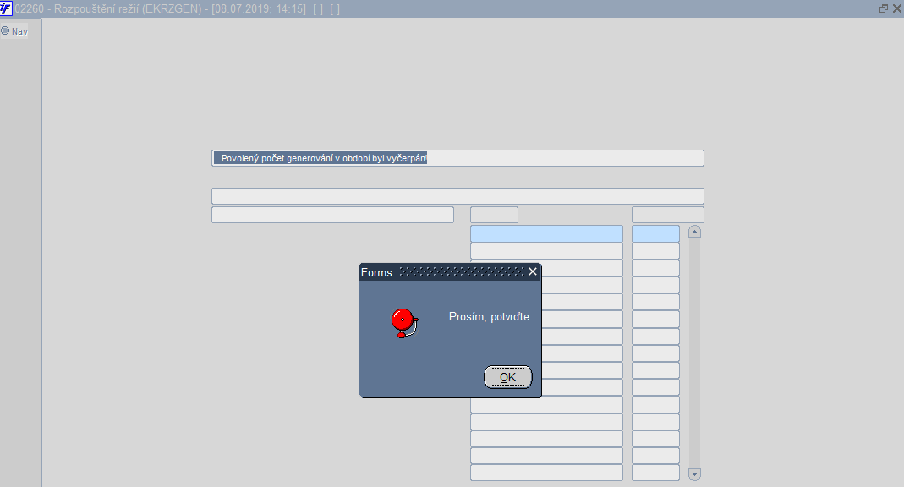Image resolution: width=904 pixels, height=487 pixels.
Task: Click the Forms dialog title bar
Action: coord(450,272)
